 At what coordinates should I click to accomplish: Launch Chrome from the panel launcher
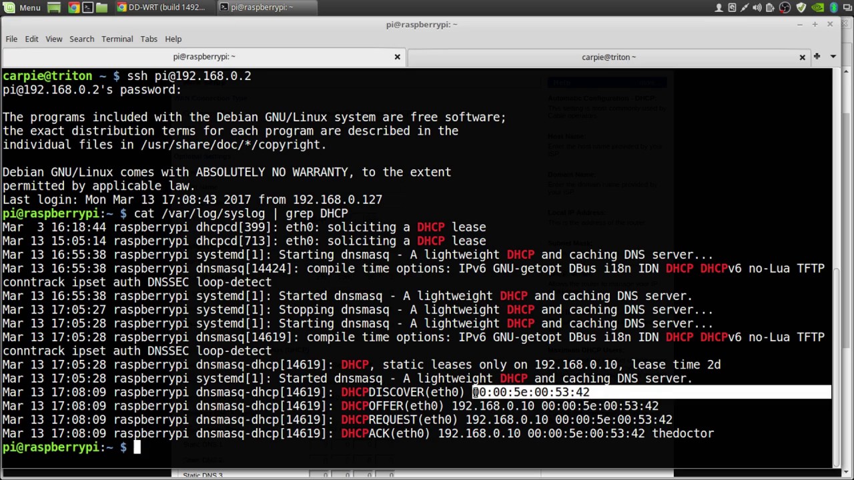(73, 7)
